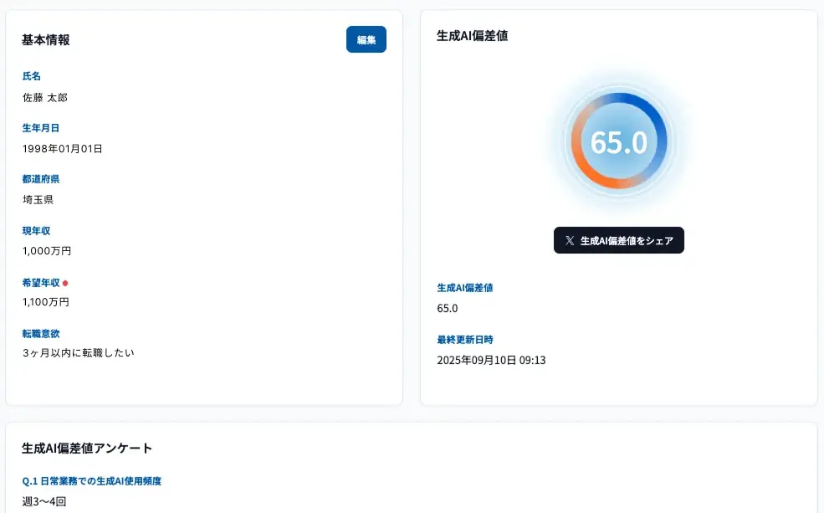Image resolution: width=824 pixels, height=513 pixels.
Task: Click the prefecture value 埼玉県
Action: [x=38, y=199]
